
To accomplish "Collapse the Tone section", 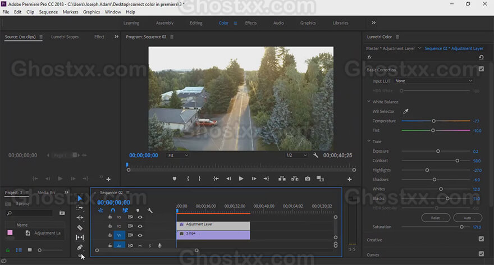I will coord(369,141).
